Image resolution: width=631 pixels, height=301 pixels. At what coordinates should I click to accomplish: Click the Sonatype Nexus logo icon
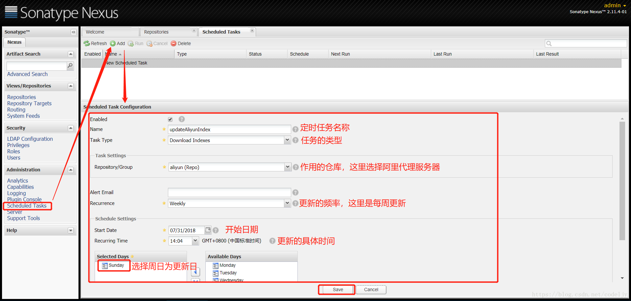click(x=11, y=12)
